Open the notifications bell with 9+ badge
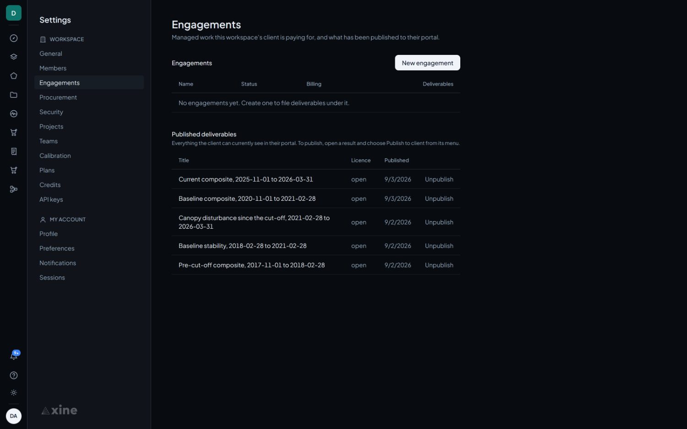 pos(14,356)
